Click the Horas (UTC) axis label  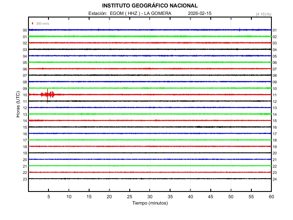[18, 105]
